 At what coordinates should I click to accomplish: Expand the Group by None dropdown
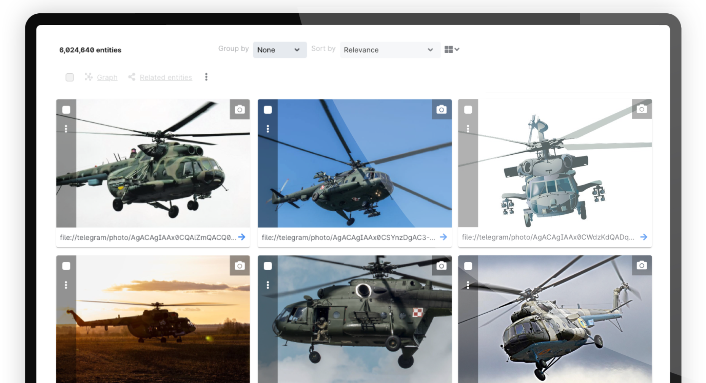[x=279, y=50]
